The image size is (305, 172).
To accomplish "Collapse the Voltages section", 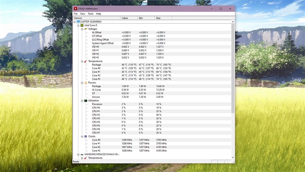I will click(x=82, y=29).
